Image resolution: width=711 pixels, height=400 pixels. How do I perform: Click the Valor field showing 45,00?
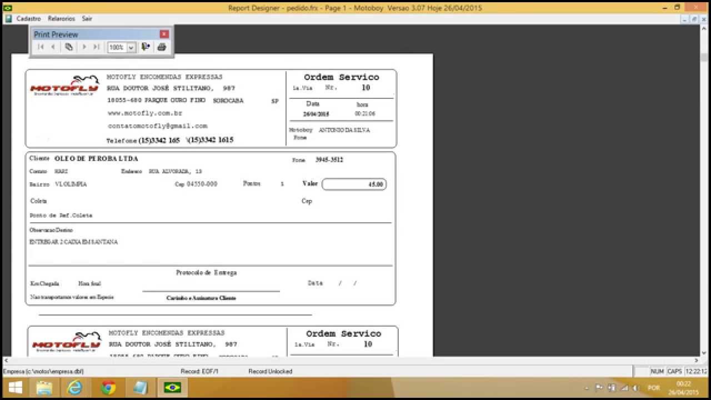coord(354,184)
